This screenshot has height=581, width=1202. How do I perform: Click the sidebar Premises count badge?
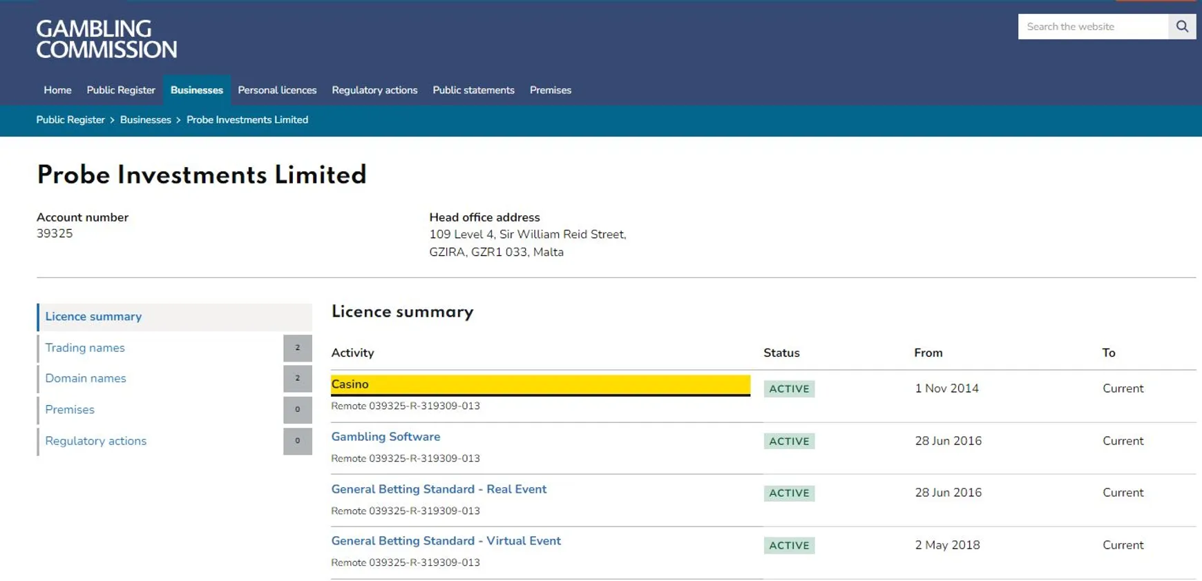pos(298,410)
